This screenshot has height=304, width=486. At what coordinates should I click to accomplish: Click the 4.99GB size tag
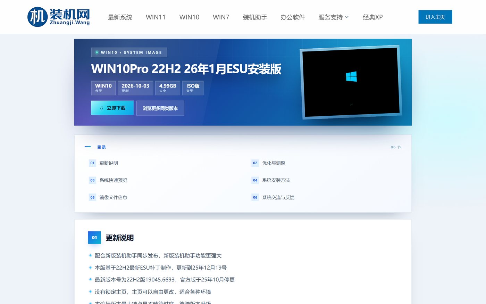[168, 88]
